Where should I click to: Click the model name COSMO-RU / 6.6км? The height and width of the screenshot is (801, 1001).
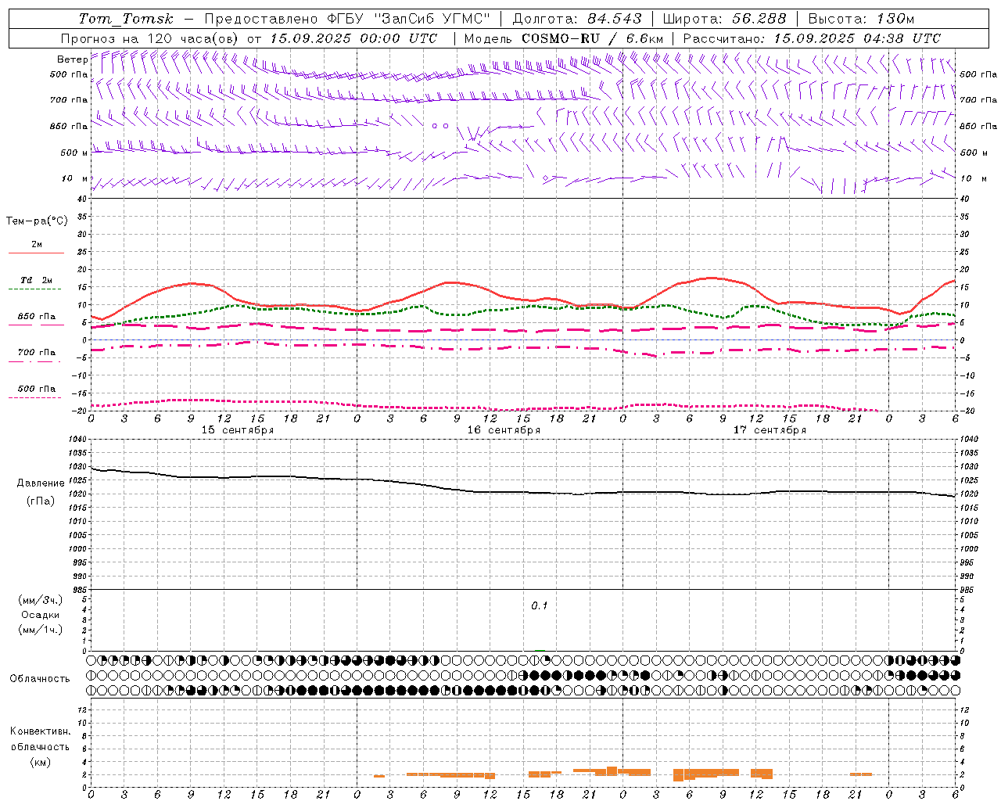click(x=593, y=38)
